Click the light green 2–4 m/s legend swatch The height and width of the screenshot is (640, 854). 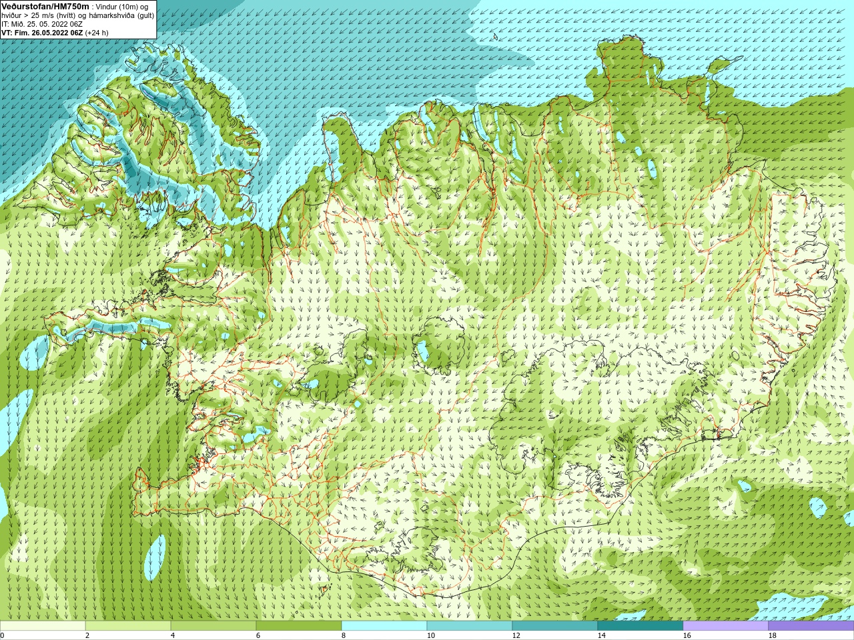[128, 626]
